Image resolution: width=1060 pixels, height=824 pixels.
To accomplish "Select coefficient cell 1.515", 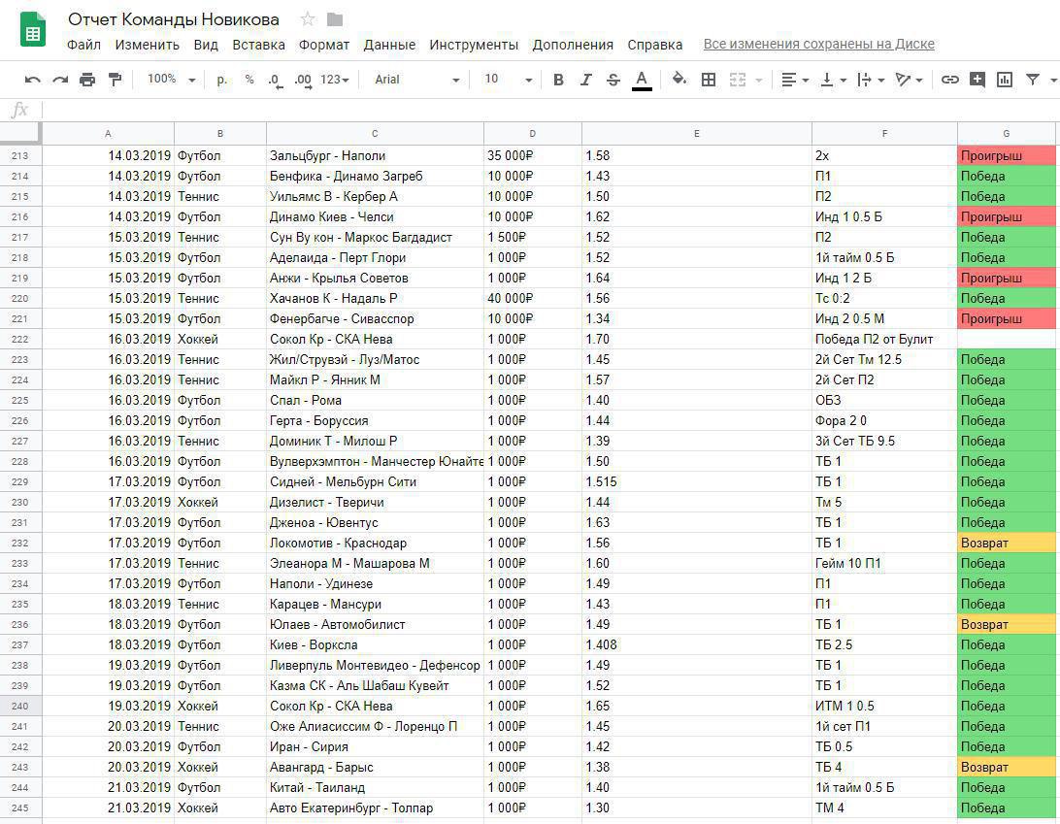I will (696, 482).
